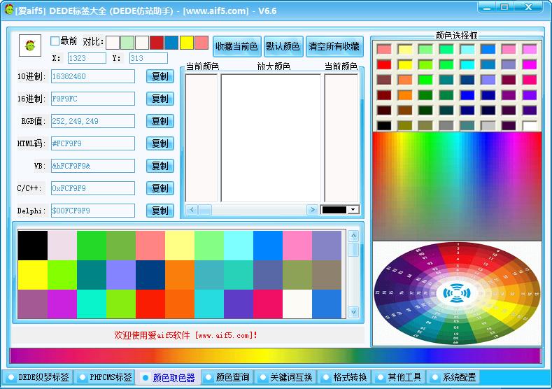552x389 pixels.
Task: Select red swatch in 对比 row
Action: (157, 43)
